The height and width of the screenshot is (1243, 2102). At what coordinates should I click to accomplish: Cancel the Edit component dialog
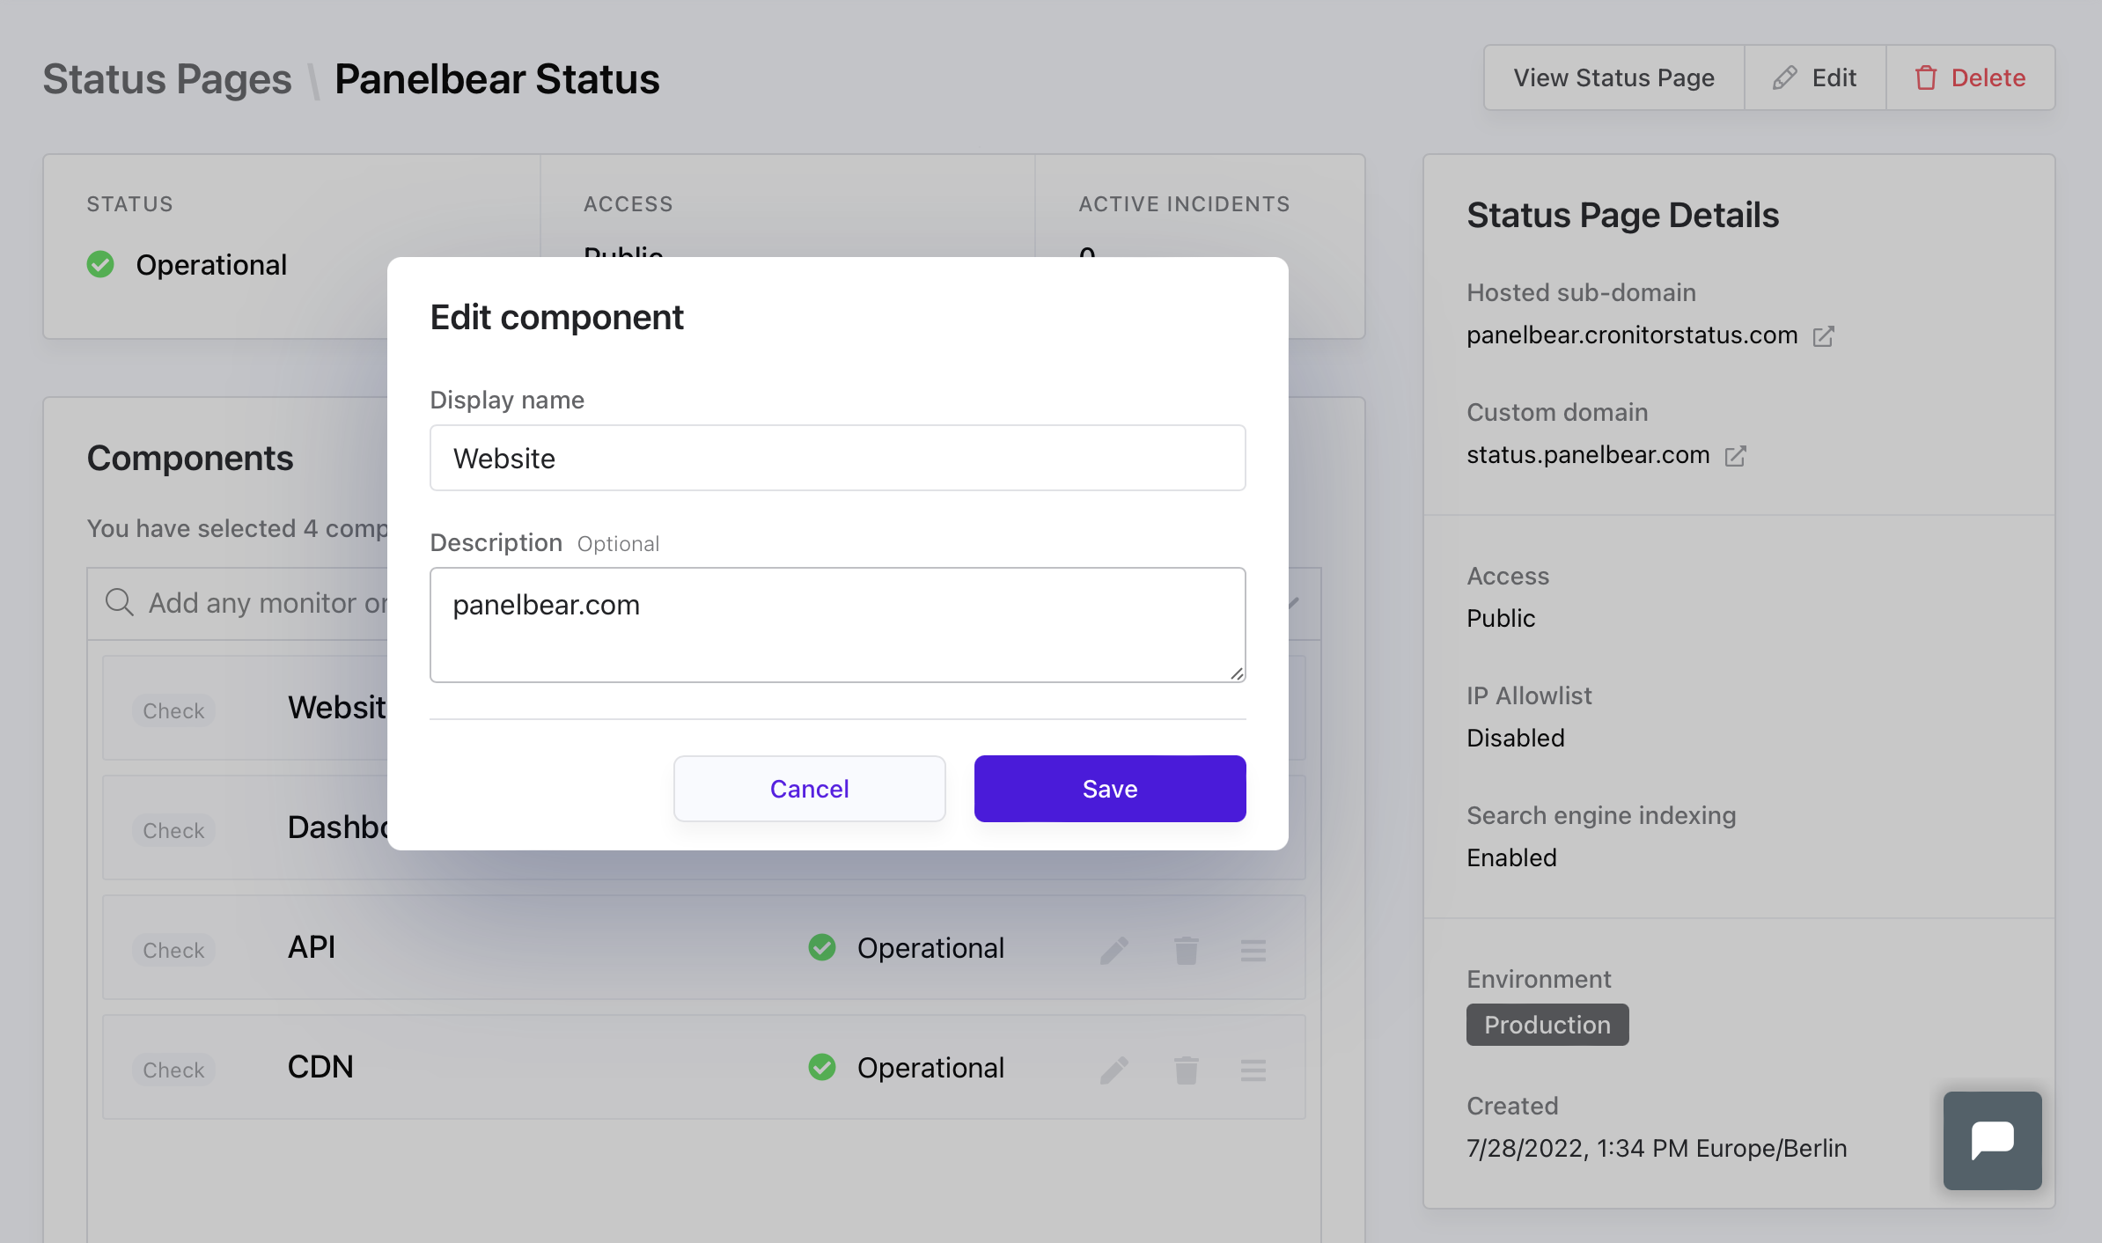point(810,789)
